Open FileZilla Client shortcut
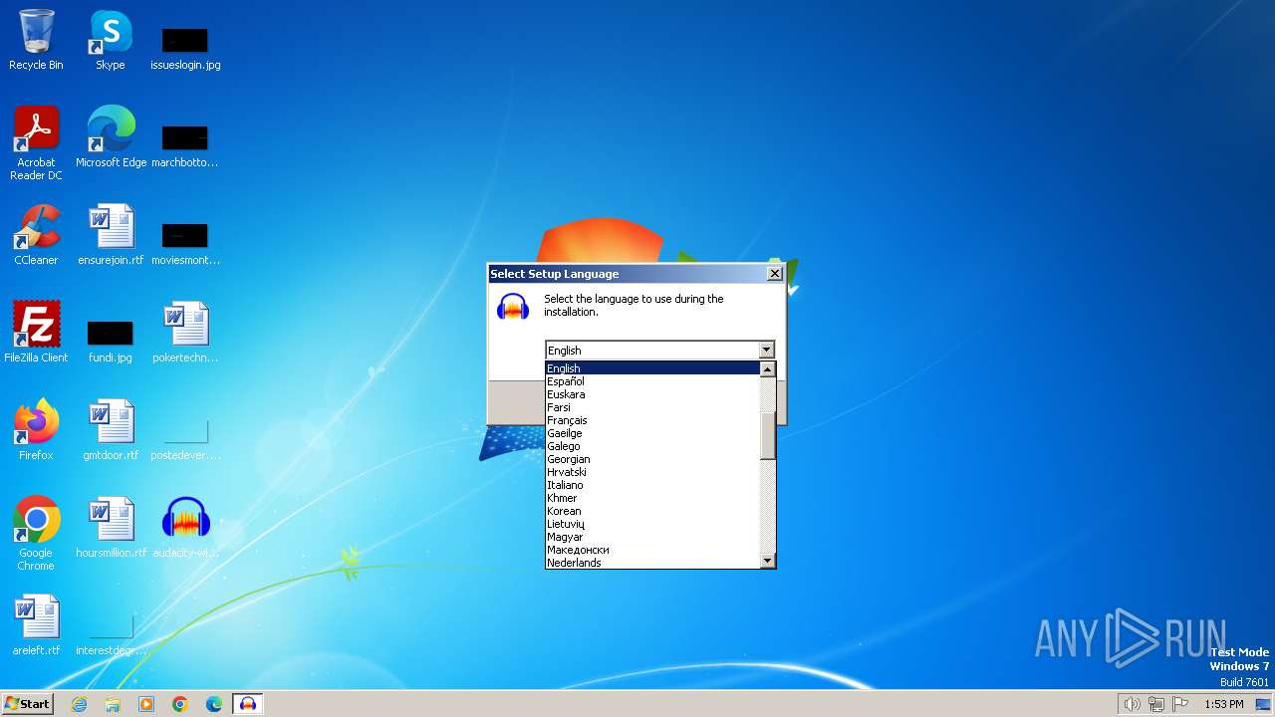 pyautogui.click(x=36, y=333)
